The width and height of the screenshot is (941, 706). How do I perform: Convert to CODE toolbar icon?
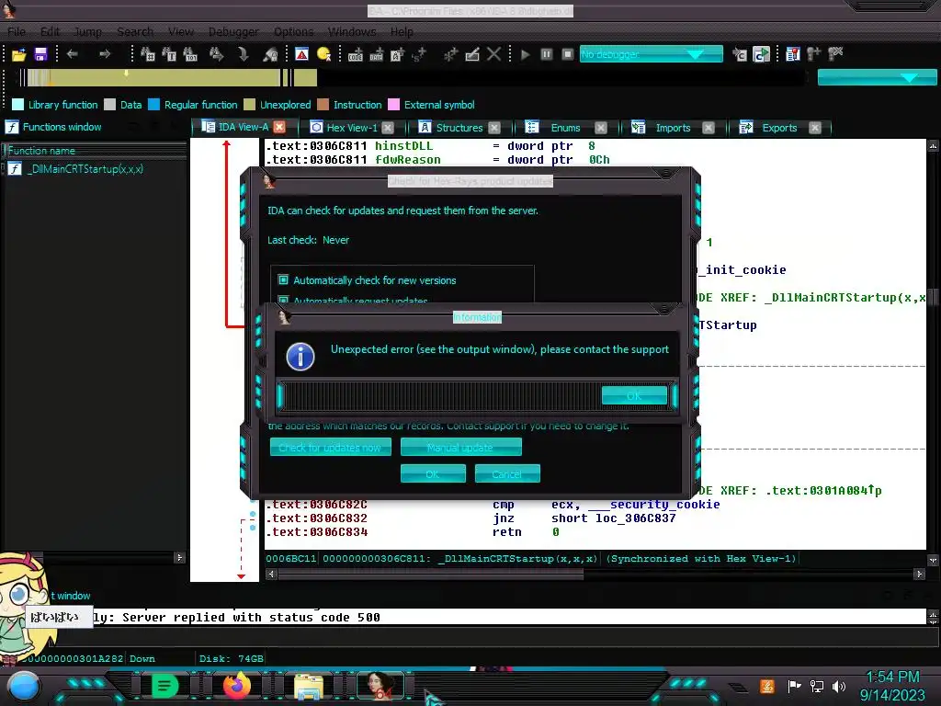click(x=356, y=54)
